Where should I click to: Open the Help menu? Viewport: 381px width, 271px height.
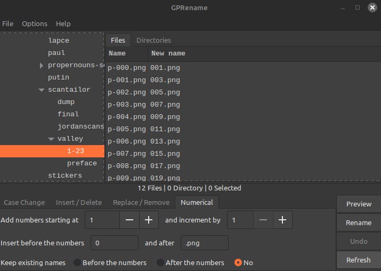tap(63, 23)
